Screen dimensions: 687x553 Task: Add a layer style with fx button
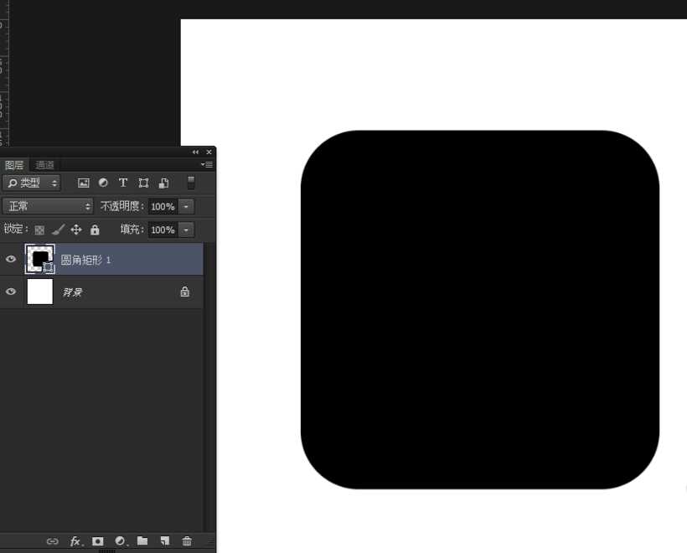tap(75, 541)
